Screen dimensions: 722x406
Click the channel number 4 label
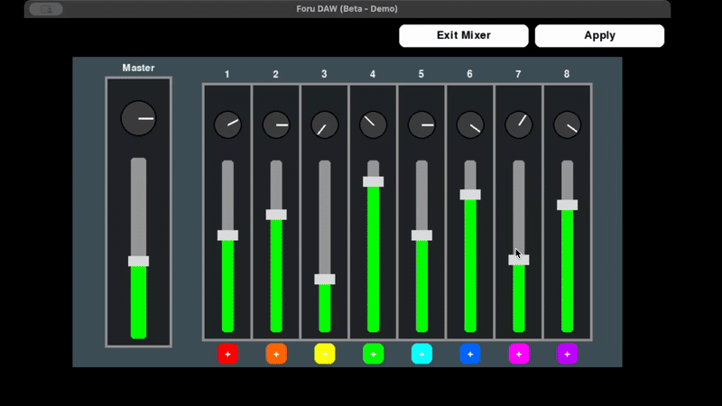[x=373, y=74]
